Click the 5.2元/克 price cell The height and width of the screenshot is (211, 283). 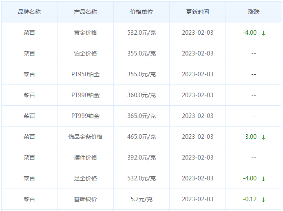point(141,199)
